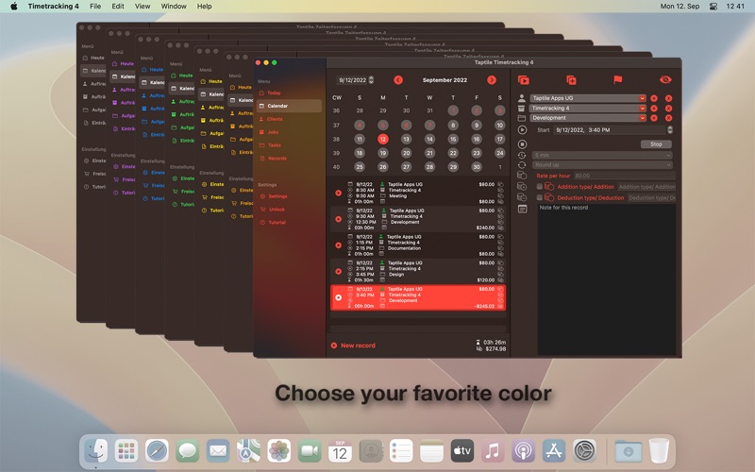Image resolution: width=755 pixels, height=472 pixels.
Task: Go to previous month in calendar
Action: point(398,80)
